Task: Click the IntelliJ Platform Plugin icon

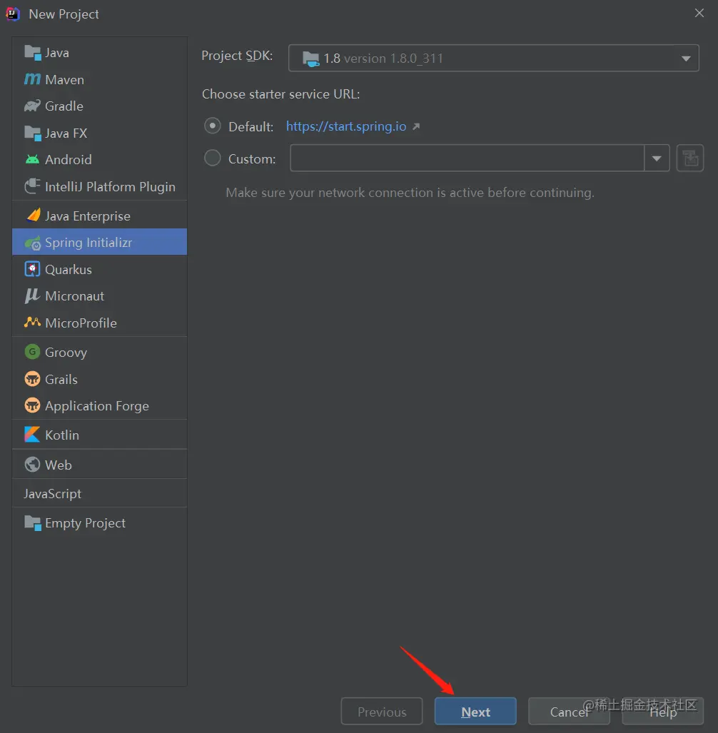Action: (x=32, y=186)
